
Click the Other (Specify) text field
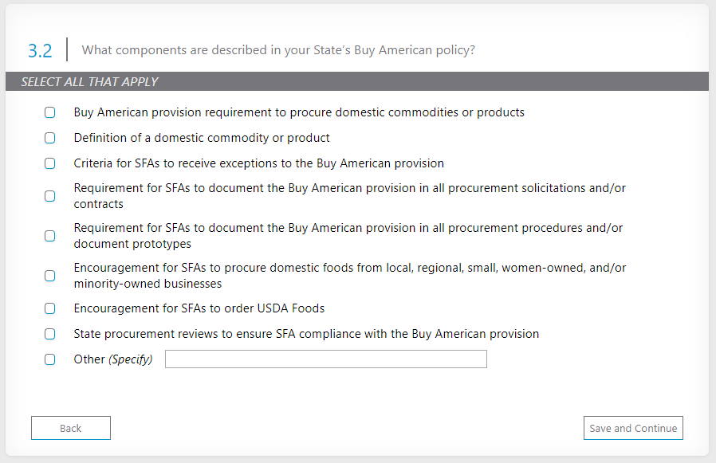click(325, 359)
